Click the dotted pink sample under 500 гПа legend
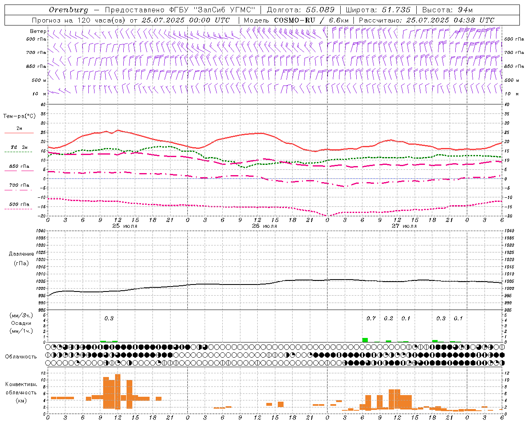Viewport: 526px width, 421px height. [18, 209]
